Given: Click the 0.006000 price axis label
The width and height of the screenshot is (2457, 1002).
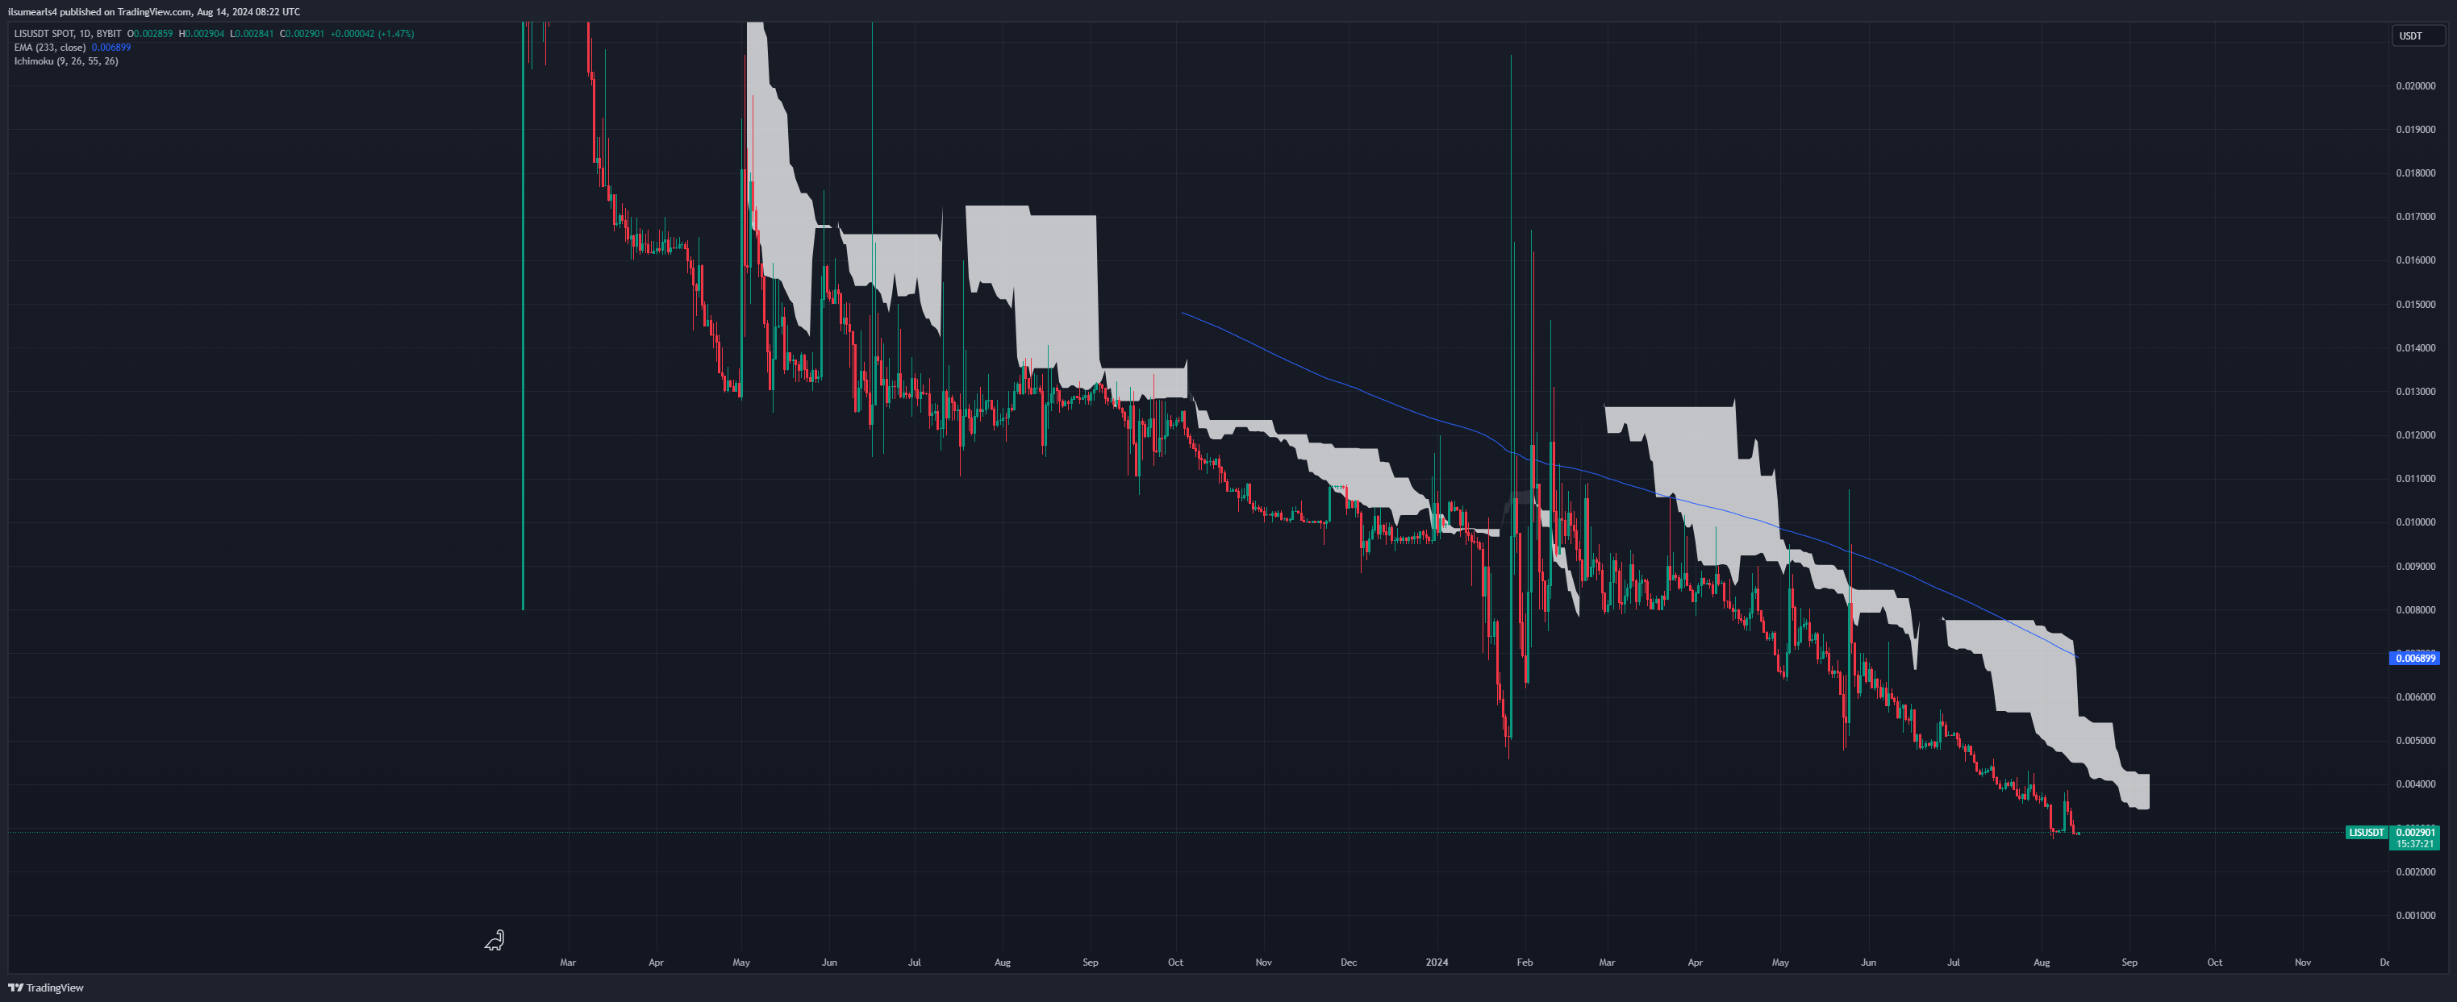Looking at the screenshot, I should (x=2415, y=697).
